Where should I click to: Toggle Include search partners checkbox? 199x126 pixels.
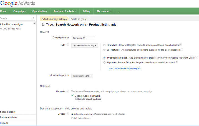point(77,99)
